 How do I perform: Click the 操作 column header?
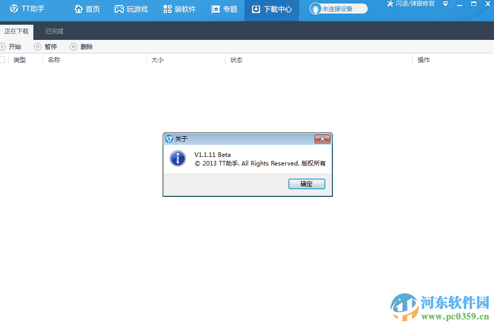click(424, 60)
